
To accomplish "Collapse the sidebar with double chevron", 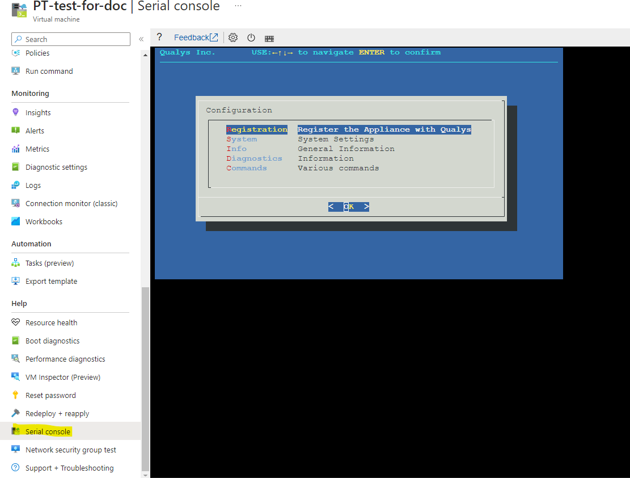I will click(141, 39).
